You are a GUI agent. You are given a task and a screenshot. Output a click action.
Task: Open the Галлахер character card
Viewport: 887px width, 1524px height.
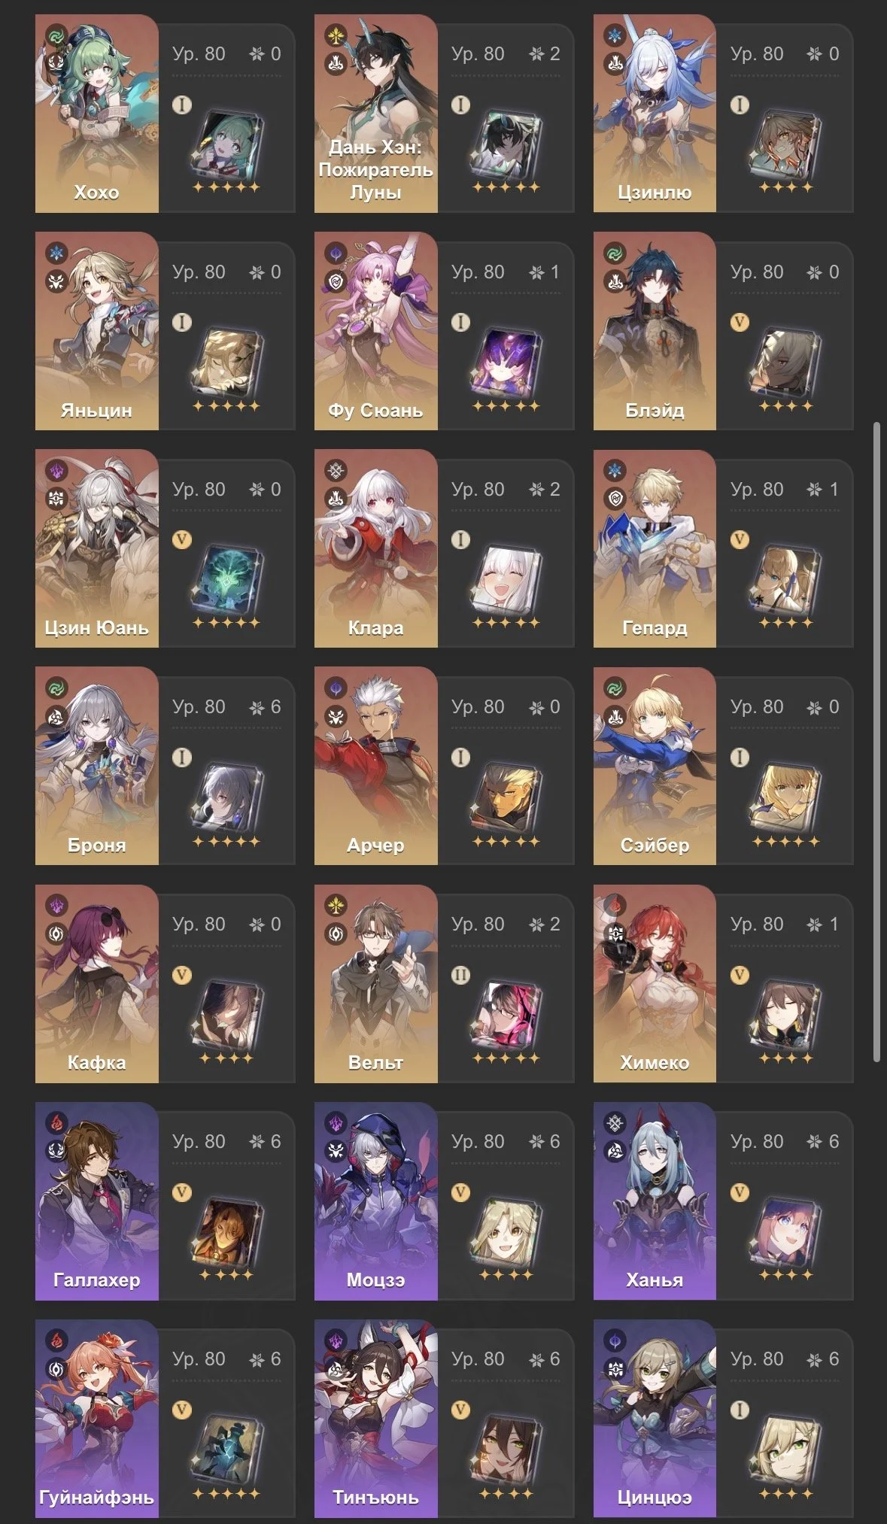click(165, 1201)
